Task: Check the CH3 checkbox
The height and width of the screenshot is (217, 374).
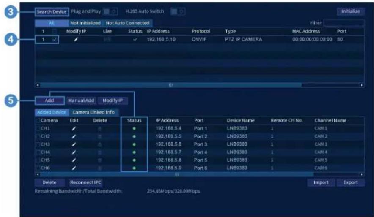Action: tap(38, 144)
